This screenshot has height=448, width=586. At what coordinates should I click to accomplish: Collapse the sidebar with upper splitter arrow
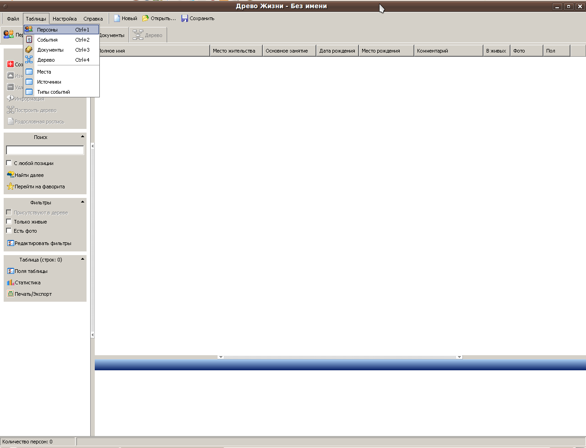click(x=92, y=146)
